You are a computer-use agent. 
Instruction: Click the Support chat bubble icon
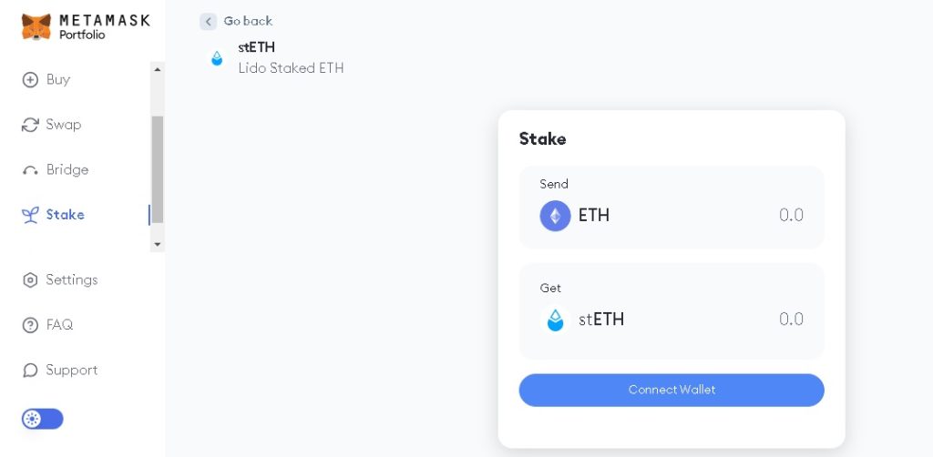(x=30, y=371)
